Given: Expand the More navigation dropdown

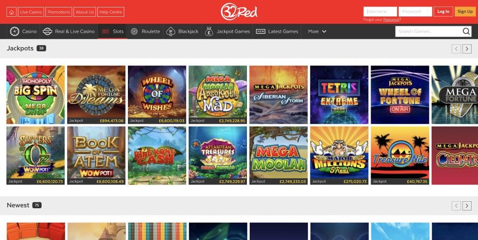Looking at the screenshot, I should pyautogui.click(x=317, y=31).
